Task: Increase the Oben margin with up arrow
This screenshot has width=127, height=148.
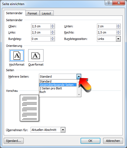Action: pos(52,25)
